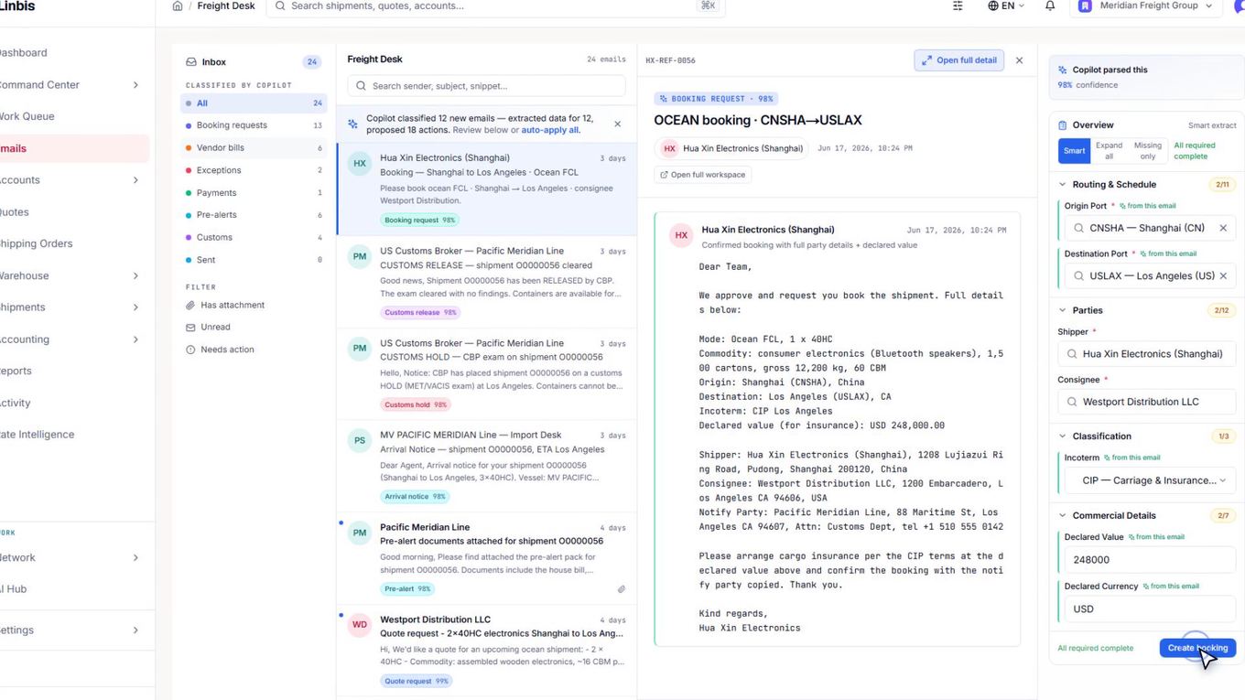Open the Westport Distribution quote request email

coord(486,651)
